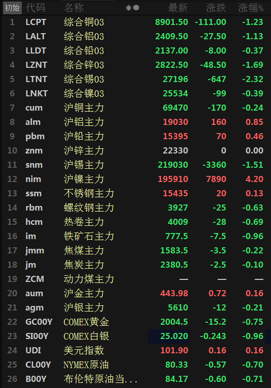This screenshot has width=271, height=388.
Task: Select nim 沪镍主力 row
Action: pos(135,179)
